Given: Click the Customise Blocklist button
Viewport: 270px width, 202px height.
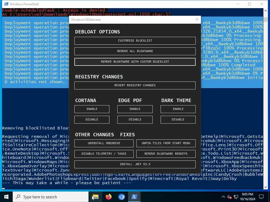Looking at the screenshot, I should (x=135, y=41).
